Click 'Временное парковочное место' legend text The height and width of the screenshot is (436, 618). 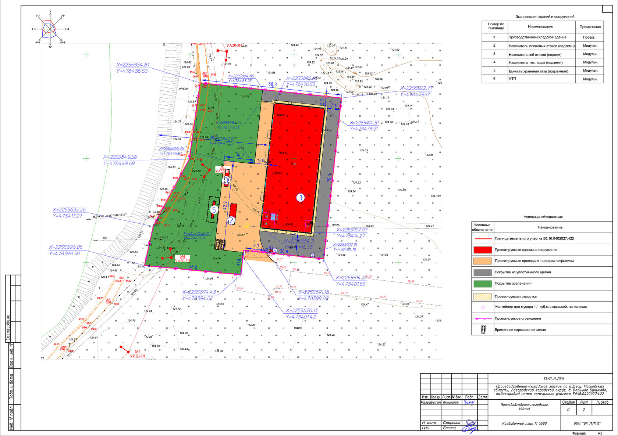(520, 330)
